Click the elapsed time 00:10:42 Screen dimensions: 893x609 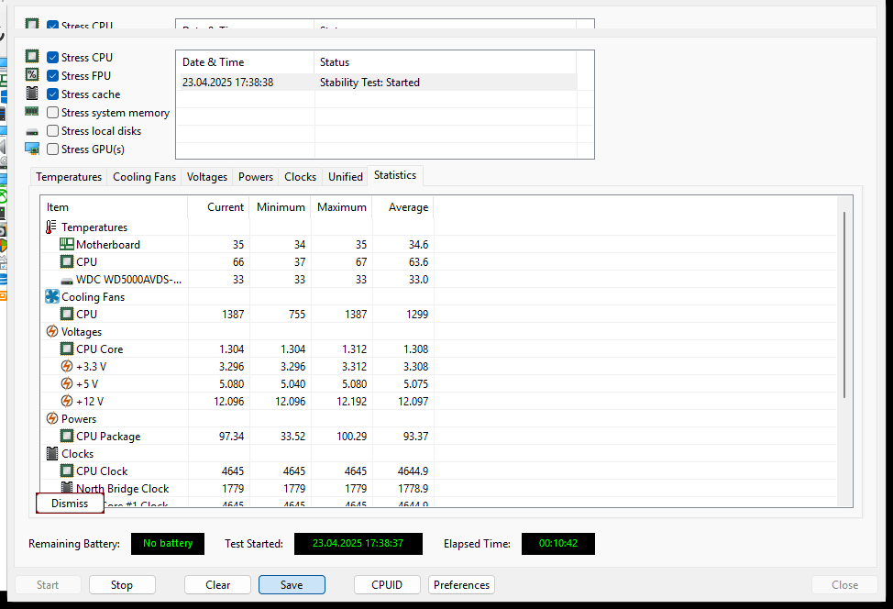point(558,544)
